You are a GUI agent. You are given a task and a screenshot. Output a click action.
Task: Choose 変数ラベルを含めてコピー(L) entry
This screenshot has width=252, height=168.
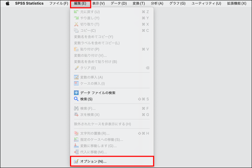tap(97, 43)
